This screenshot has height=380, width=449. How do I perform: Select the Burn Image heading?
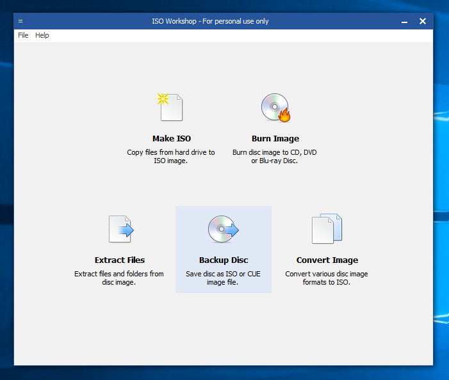(x=275, y=139)
